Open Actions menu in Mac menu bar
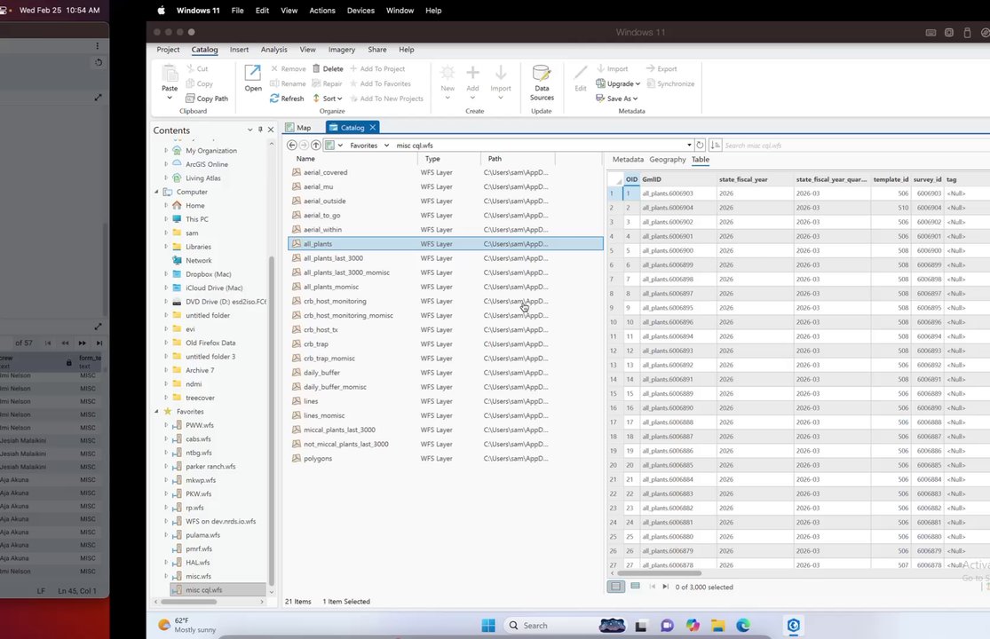This screenshot has height=639, width=990. point(322,10)
